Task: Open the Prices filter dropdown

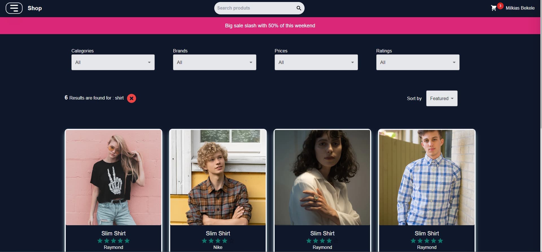Action: (x=316, y=62)
